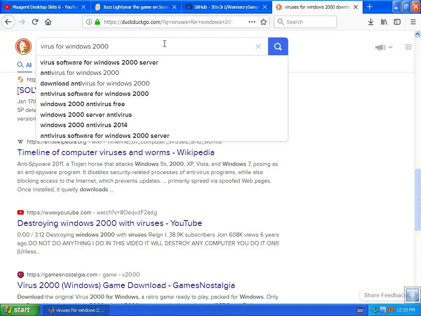Open the Library bookmarks icon
The width and height of the screenshot is (421, 316).
(384, 22)
